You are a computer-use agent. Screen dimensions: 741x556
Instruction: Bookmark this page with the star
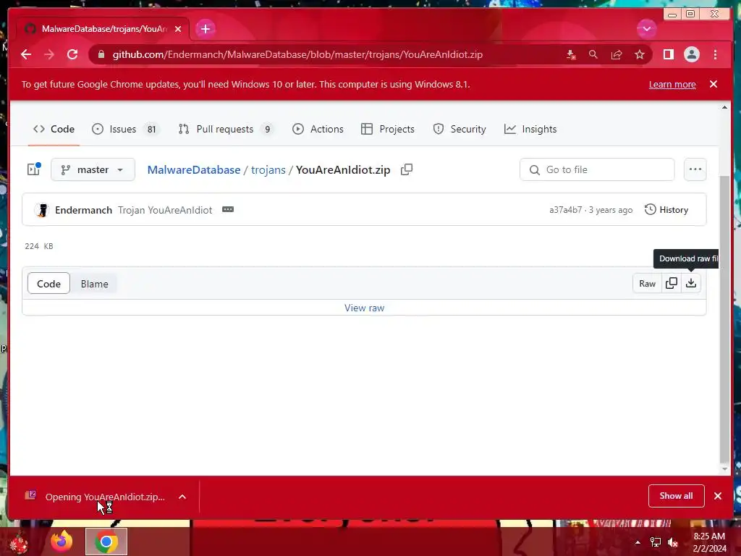pos(640,54)
